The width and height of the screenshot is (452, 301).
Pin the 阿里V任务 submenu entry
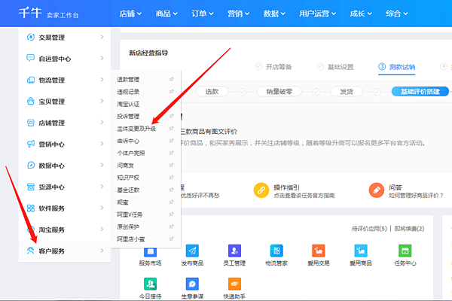172,214
